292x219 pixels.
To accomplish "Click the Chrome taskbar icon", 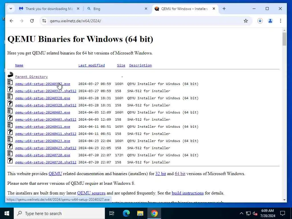I will 154,213.
